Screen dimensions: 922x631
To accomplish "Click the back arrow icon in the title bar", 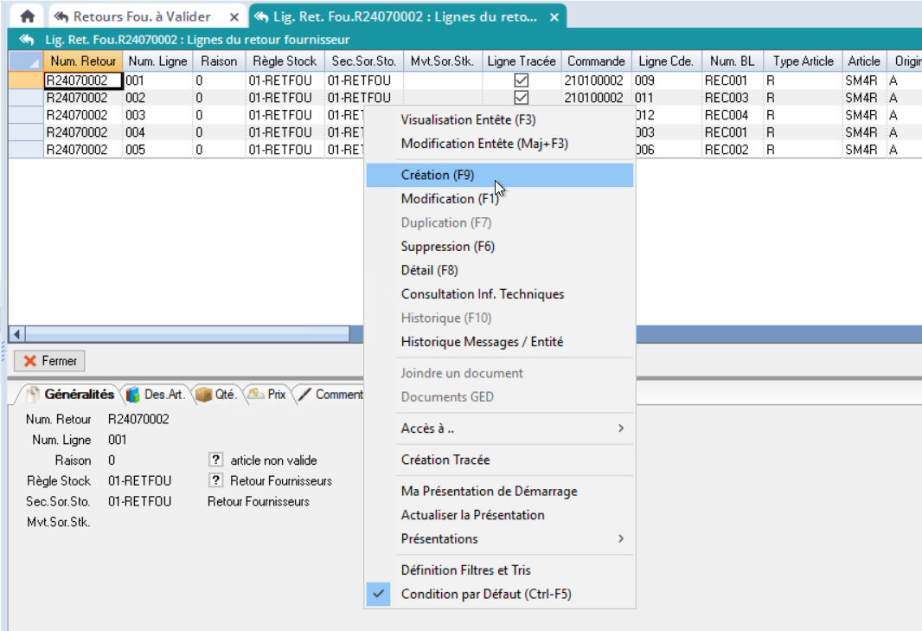I will tap(26, 40).
